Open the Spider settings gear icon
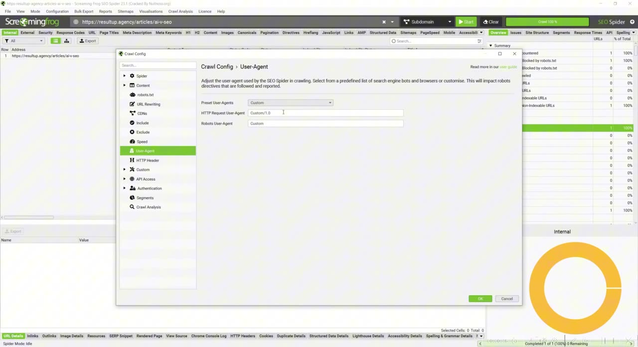 tap(132, 76)
